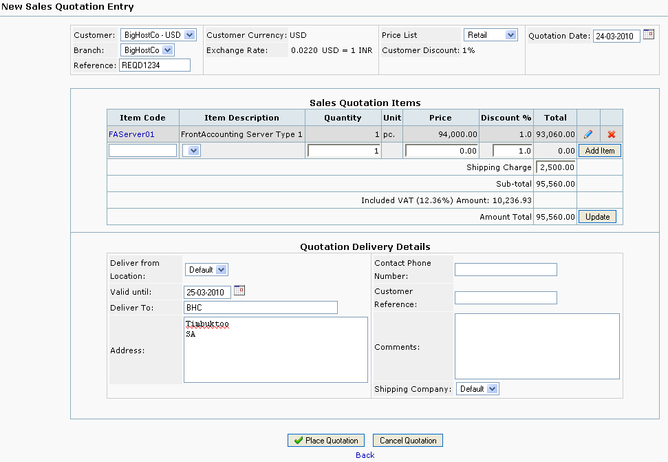Click the Cancel Quotation button
Viewport: 668px width, 462px height.
tap(408, 440)
